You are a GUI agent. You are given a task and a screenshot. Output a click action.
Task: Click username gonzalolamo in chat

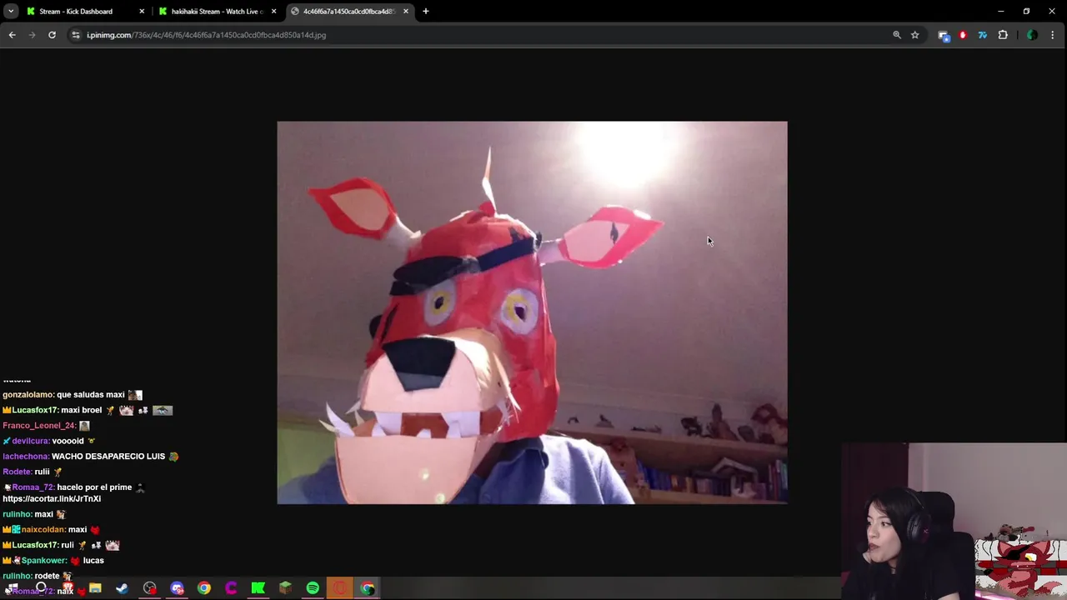pos(28,395)
